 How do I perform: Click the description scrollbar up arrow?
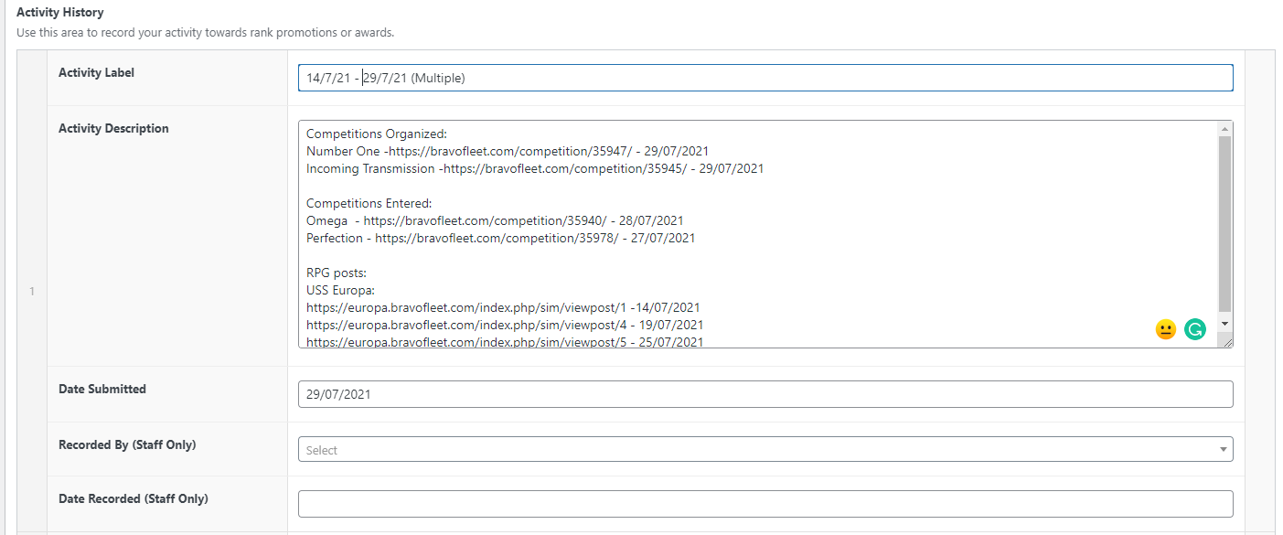(1224, 129)
